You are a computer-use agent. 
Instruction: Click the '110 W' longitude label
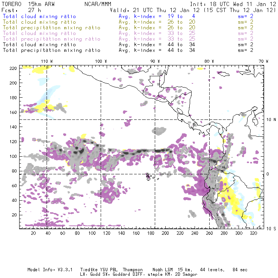click(47, 61)
